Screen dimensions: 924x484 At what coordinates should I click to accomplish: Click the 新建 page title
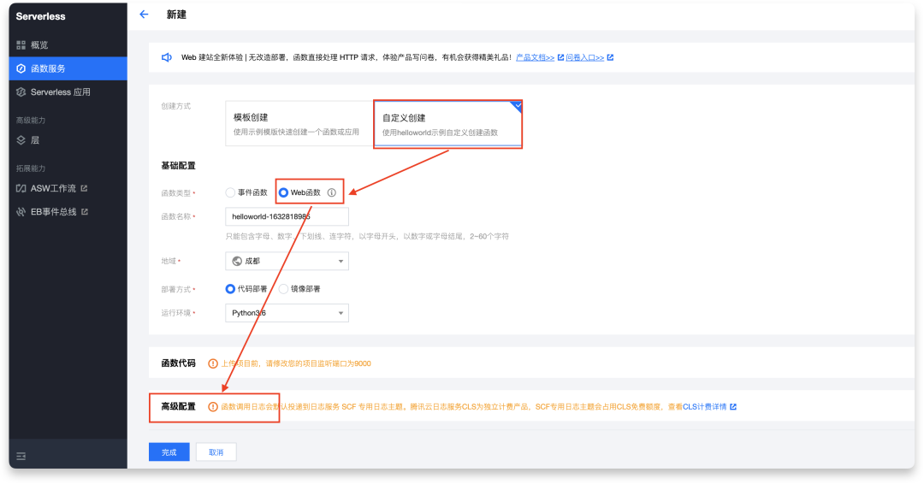[176, 15]
